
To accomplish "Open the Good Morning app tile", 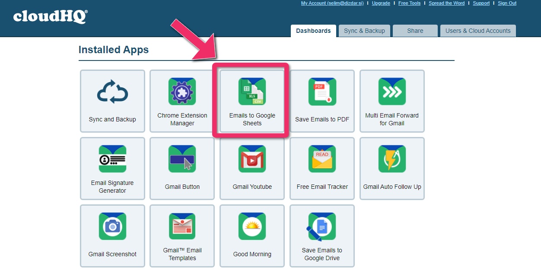I will click(x=252, y=236).
